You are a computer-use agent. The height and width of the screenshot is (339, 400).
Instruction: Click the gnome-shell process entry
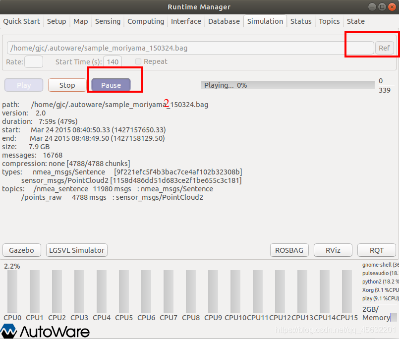(380, 265)
